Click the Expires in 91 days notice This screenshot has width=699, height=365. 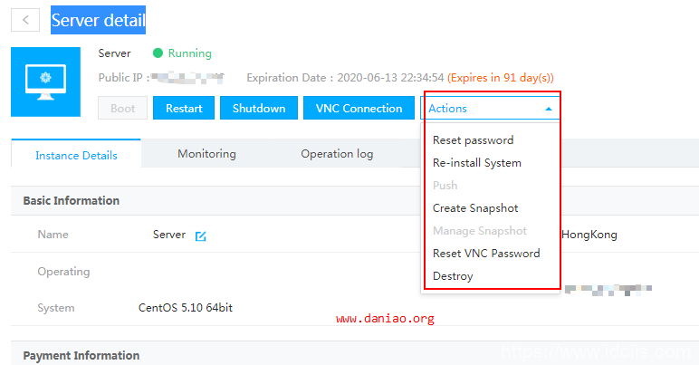tap(501, 78)
